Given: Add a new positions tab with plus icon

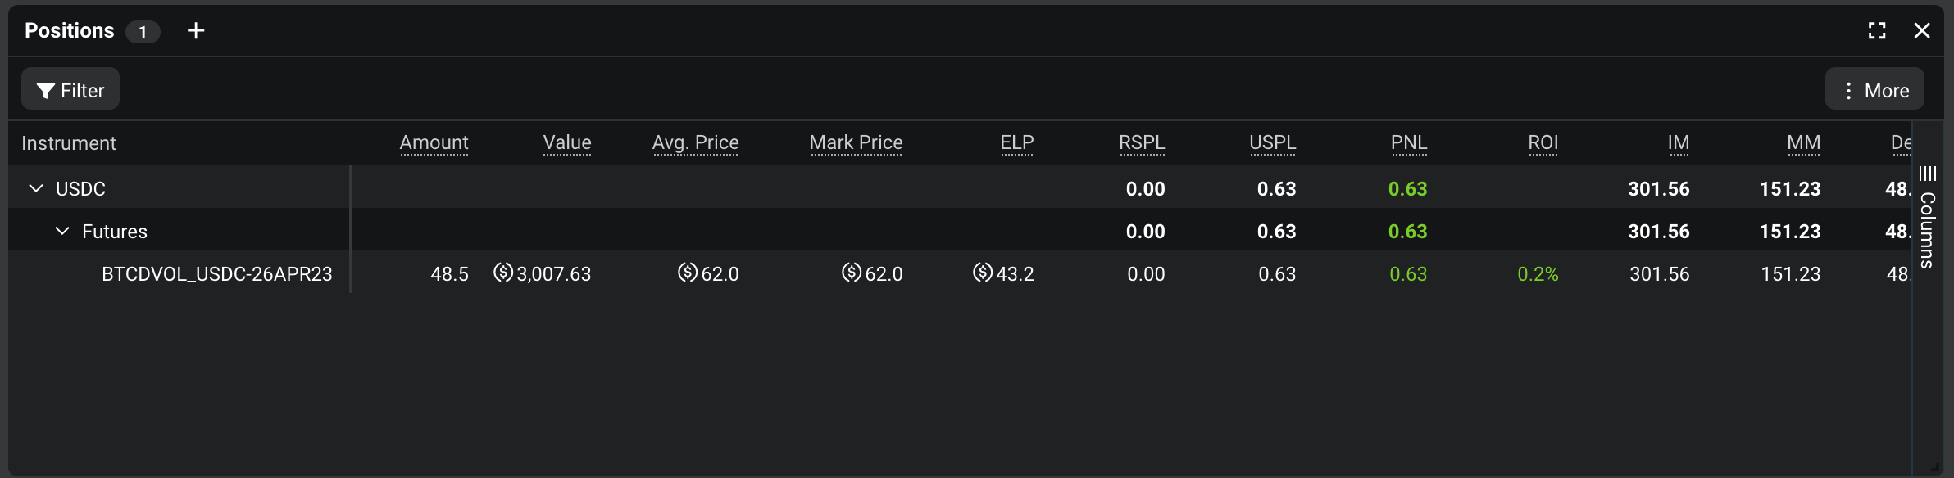Looking at the screenshot, I should click(196, 31).
